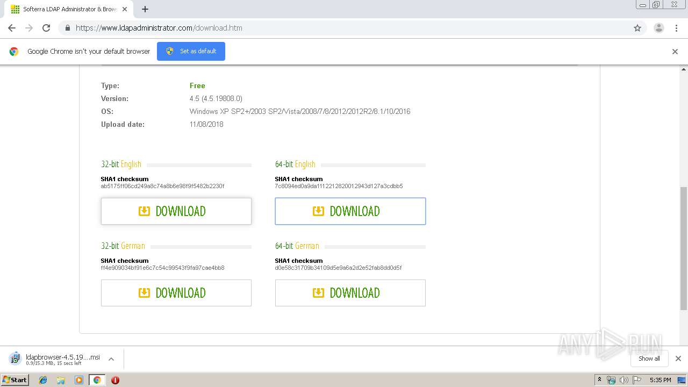Screen dimensions: 688x387
Task: Click the scrollbar up arrow
Action: coord(684,69)
